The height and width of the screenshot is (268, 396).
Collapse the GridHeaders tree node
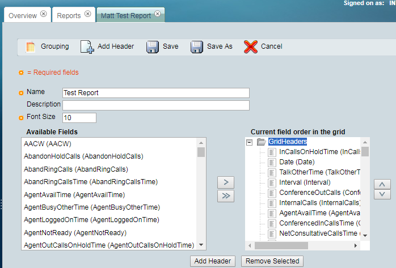pyautogui.click(x=250, y=142)
